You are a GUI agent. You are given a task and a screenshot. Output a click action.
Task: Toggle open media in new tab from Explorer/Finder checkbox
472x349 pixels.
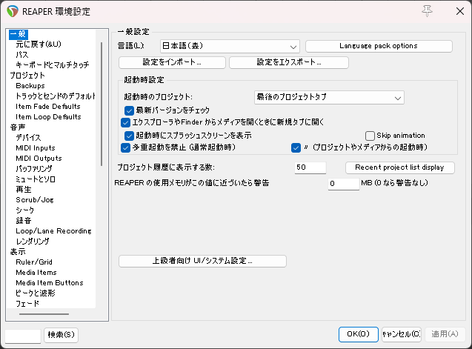click(x=125, y=122)
